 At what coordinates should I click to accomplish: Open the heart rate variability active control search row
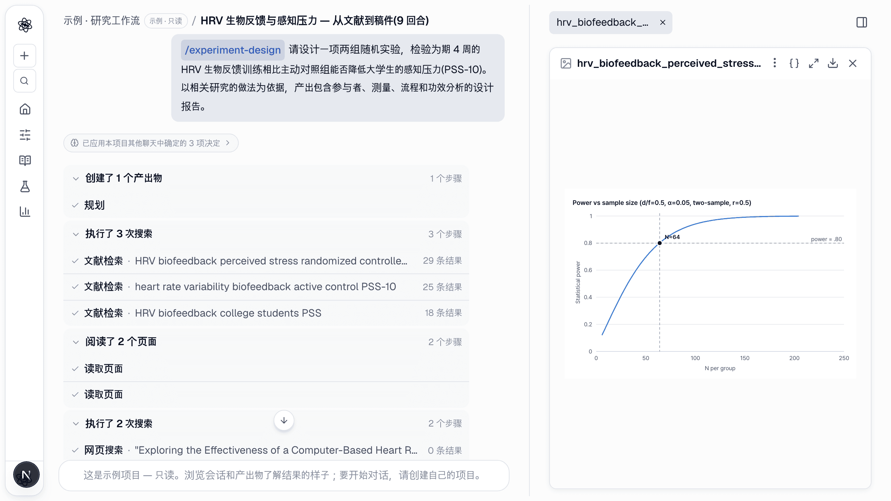click(266, 287)
